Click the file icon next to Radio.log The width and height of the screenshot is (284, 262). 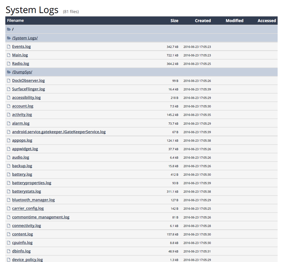click(x=8, y=64)
